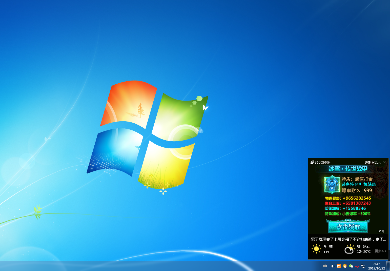Open "更多>>" for more weather
Viewport: 390px width, 271px height.
[x=380, y=251]
